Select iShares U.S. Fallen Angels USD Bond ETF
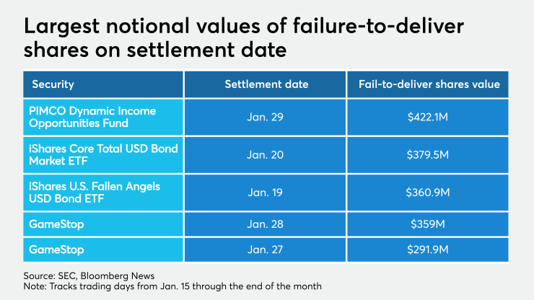 [x=94, y=192]
